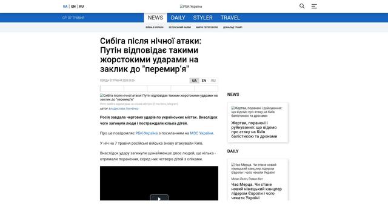Viewport: 388px width, 218px height.
Task: Open author Владислава Ткаченко link
Action: point(124,109)
